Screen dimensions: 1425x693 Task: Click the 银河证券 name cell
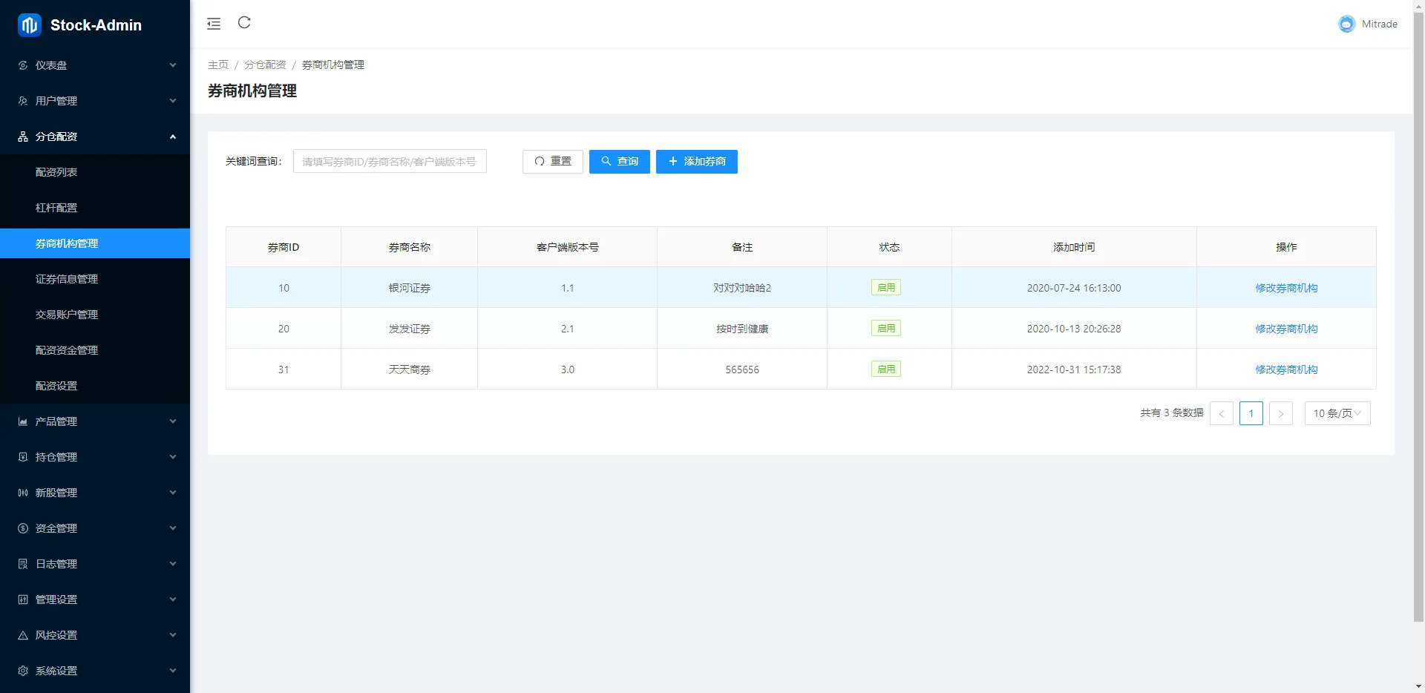coord(410,288)
